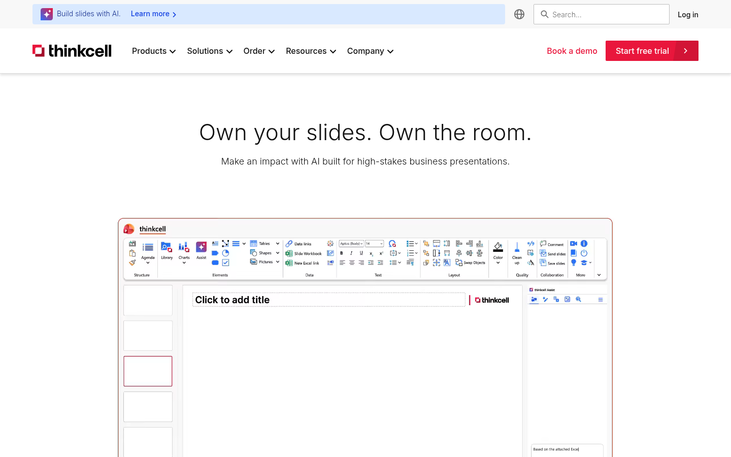Image resolution: width=731 pixels, height=457 pixels.
Task: Click the translate icon in Assist panel
Action: tap(556, 300)
